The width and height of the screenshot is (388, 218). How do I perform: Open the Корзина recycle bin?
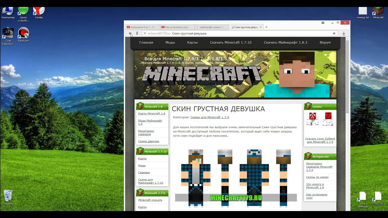8,197
